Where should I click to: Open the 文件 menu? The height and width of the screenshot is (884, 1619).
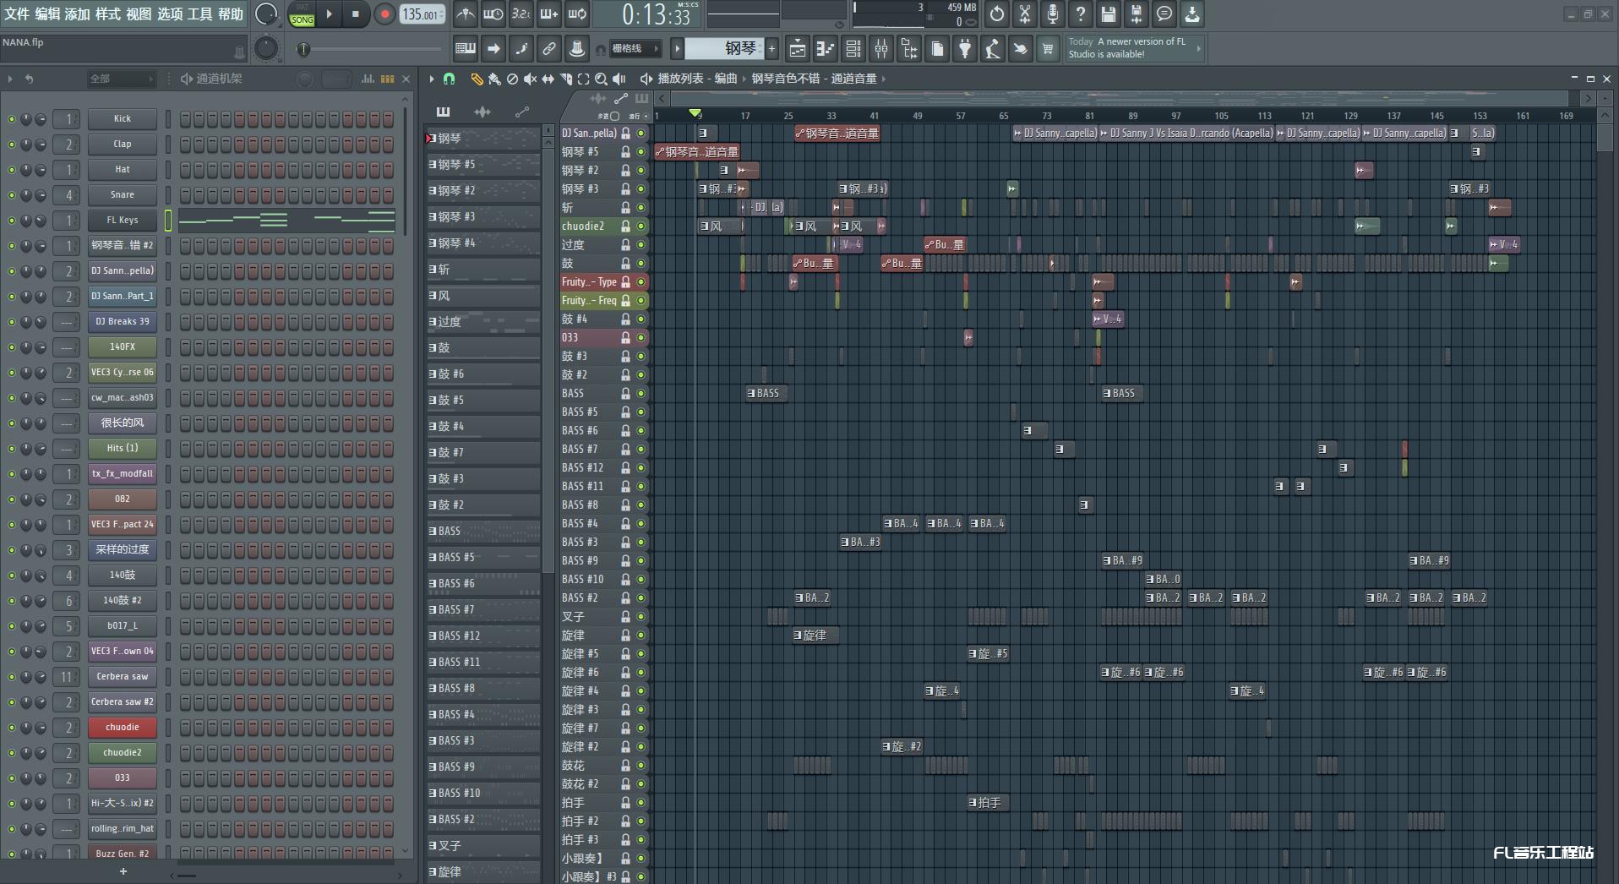[x=17, y=14]
